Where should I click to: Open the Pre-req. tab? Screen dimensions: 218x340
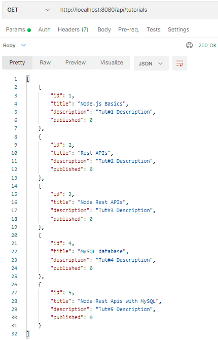pos(129,30)
